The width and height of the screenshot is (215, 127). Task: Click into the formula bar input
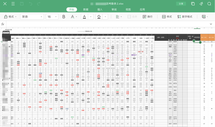point(107,24)
